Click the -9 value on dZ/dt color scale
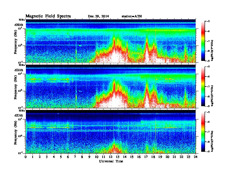Viewport: 233px width, 180px height. point(208,151)
